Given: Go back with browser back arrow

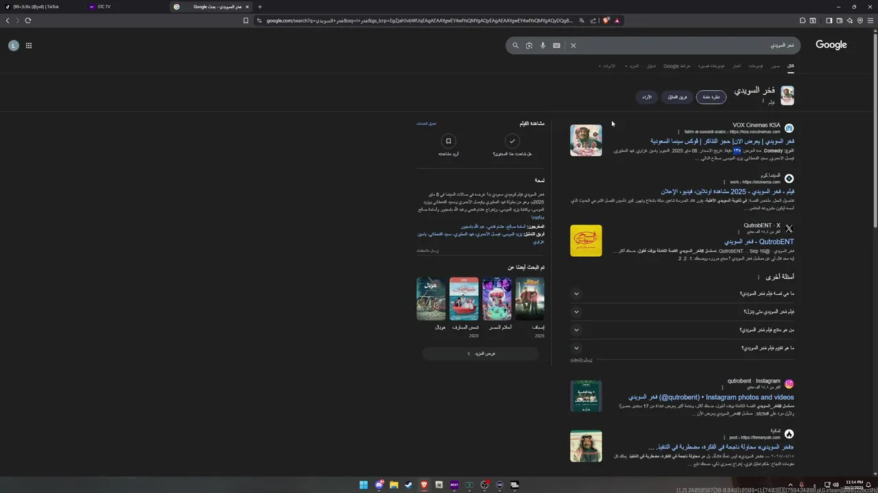Looking at the screenshot, I should pyautogui.click(x=8, y=21).
